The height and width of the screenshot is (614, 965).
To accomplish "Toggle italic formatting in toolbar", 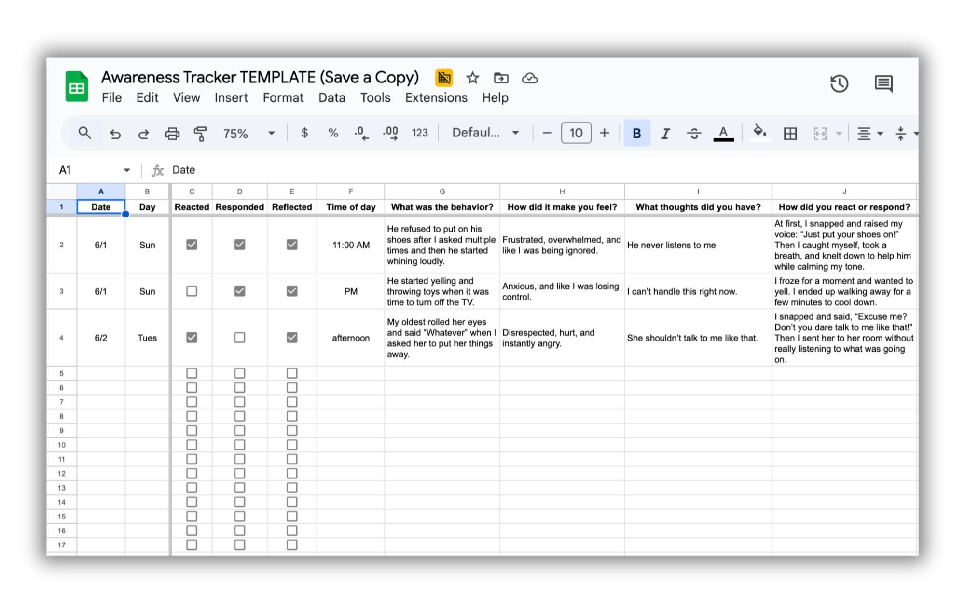I will point(665,133).
